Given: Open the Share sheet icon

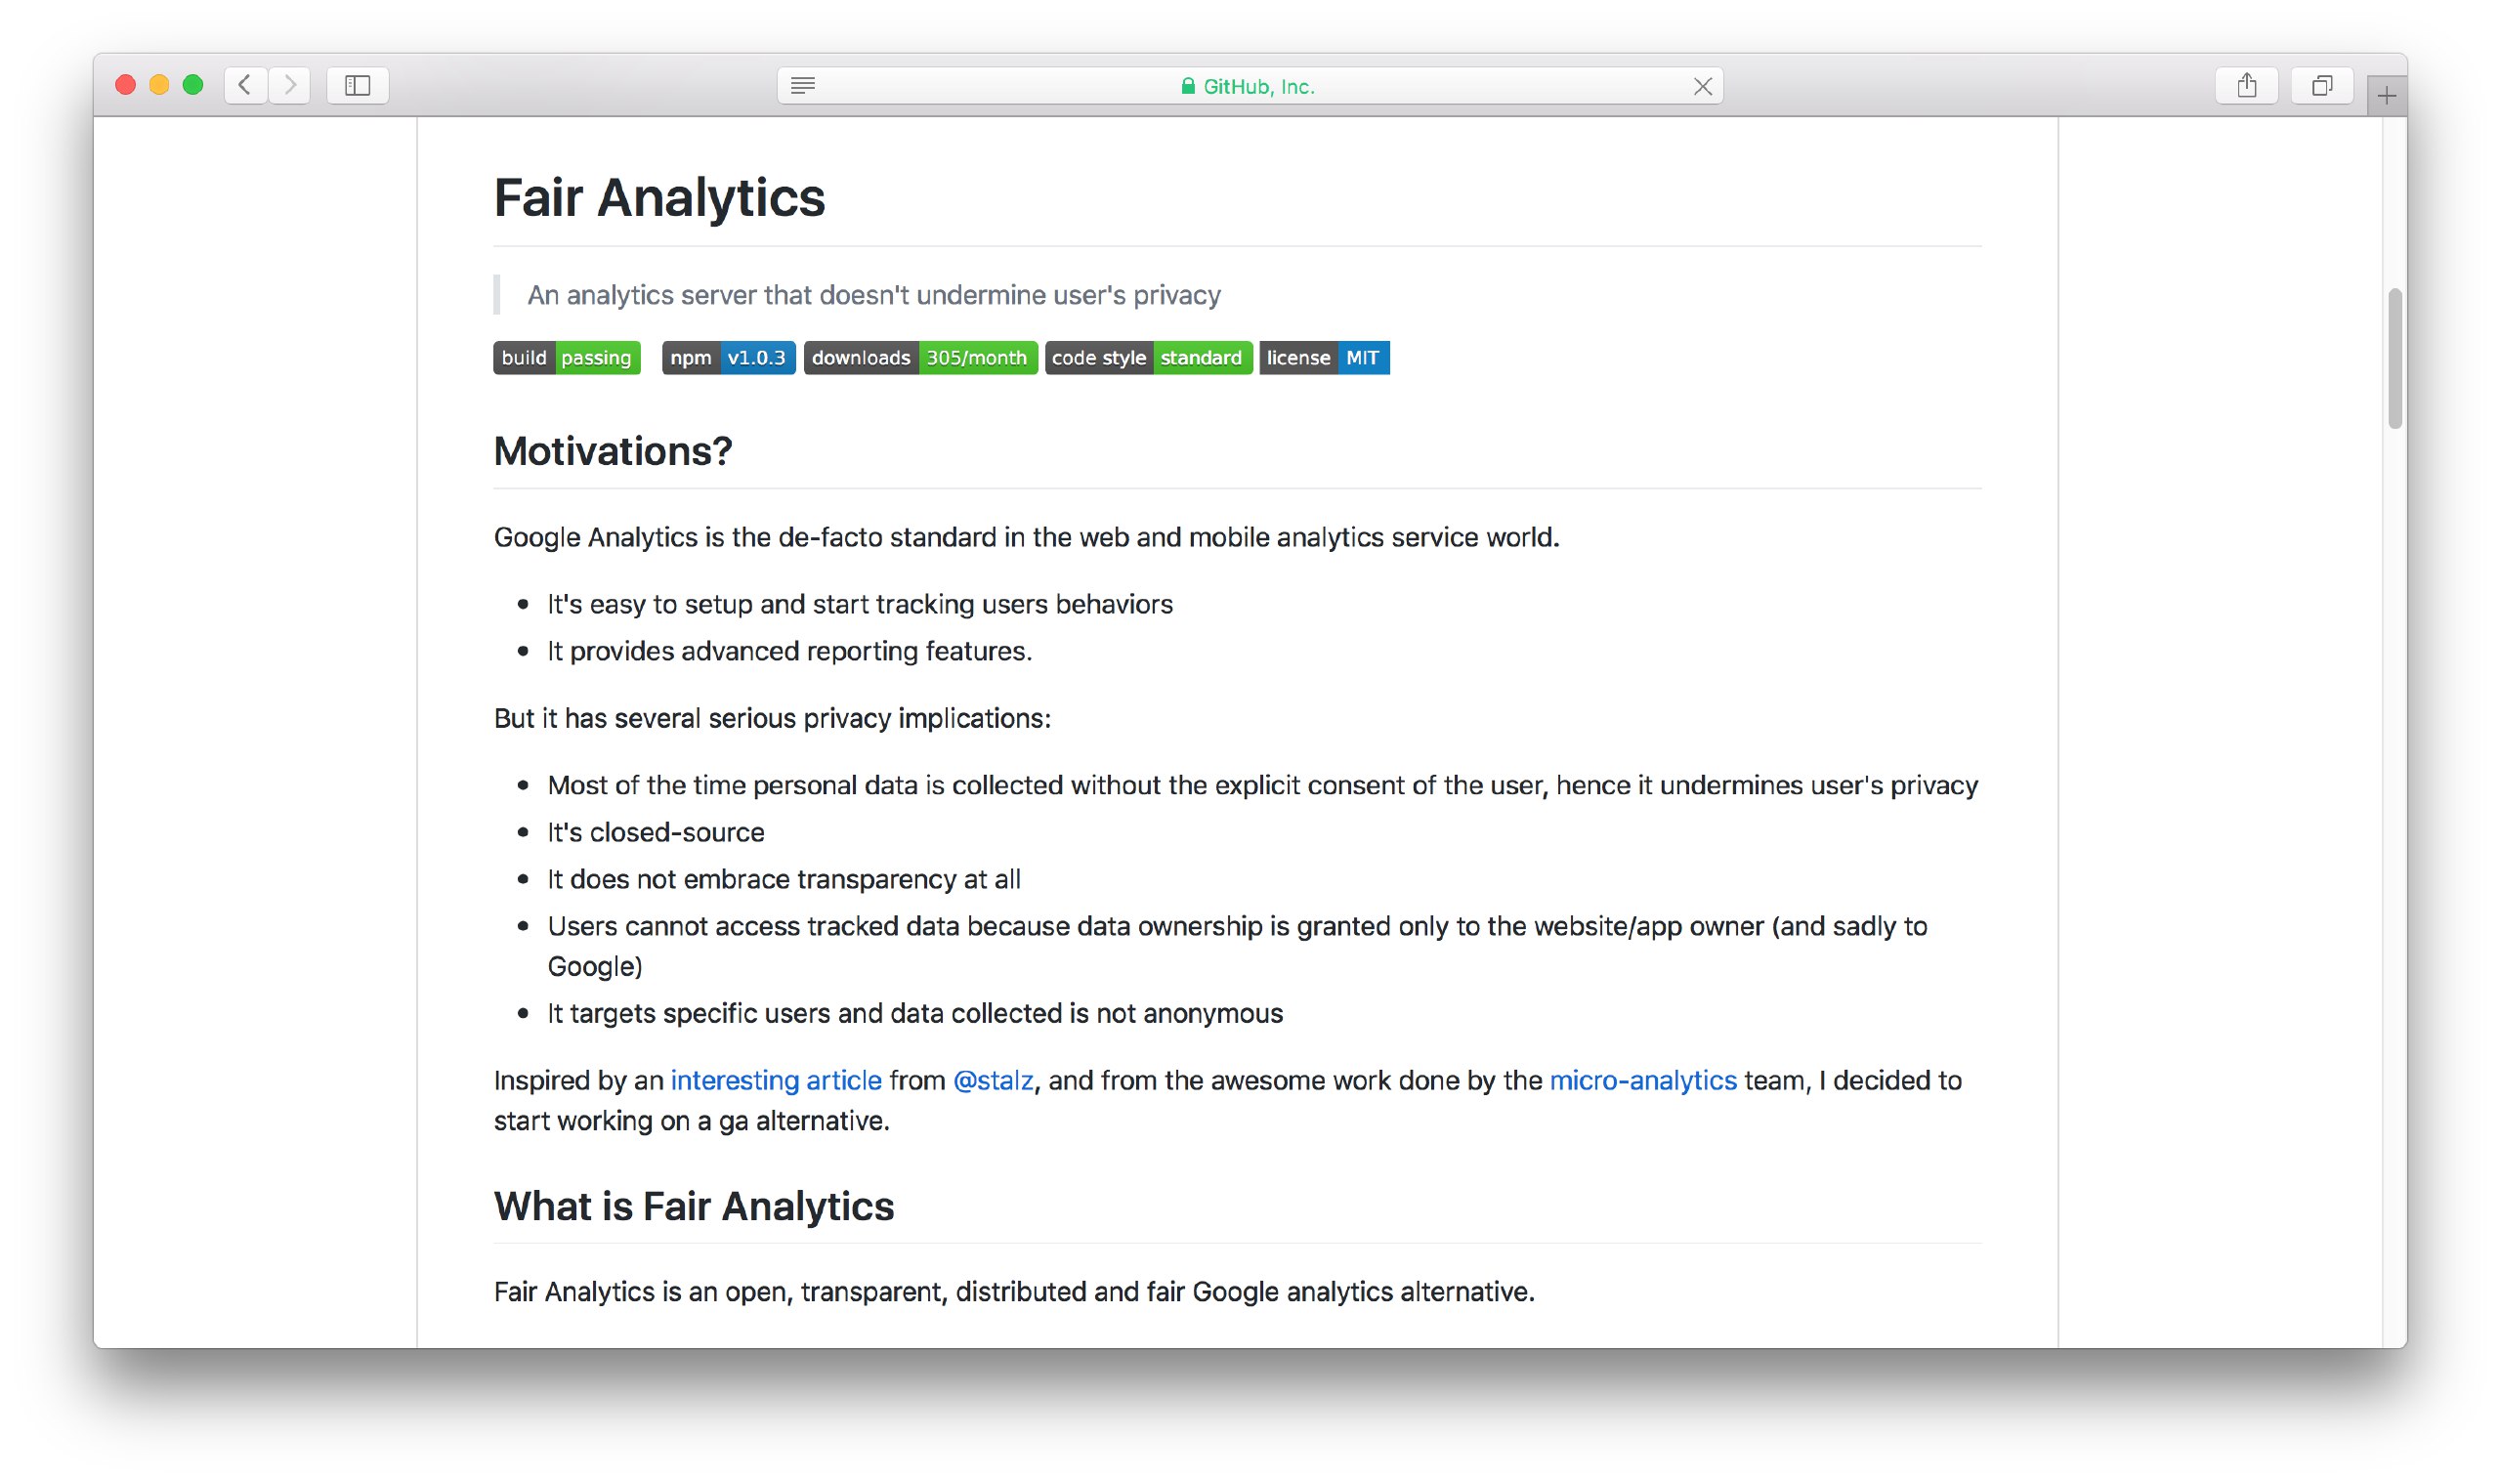Looking at the screenshot, I should pyautogui.click(x=2246, y=86).
